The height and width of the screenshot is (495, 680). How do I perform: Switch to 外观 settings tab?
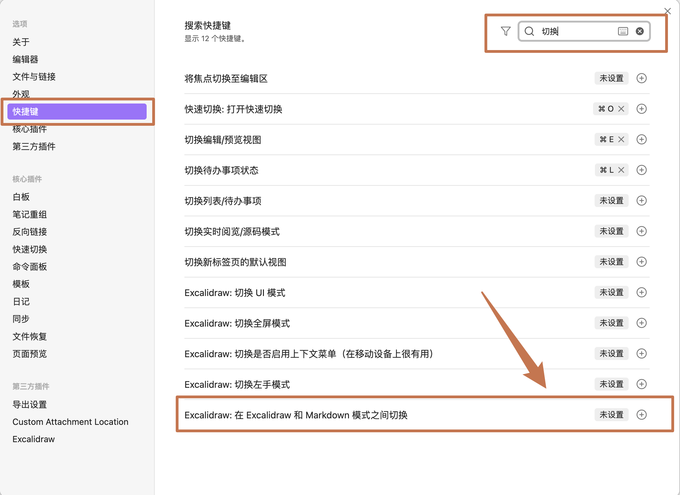click(21, 94)
